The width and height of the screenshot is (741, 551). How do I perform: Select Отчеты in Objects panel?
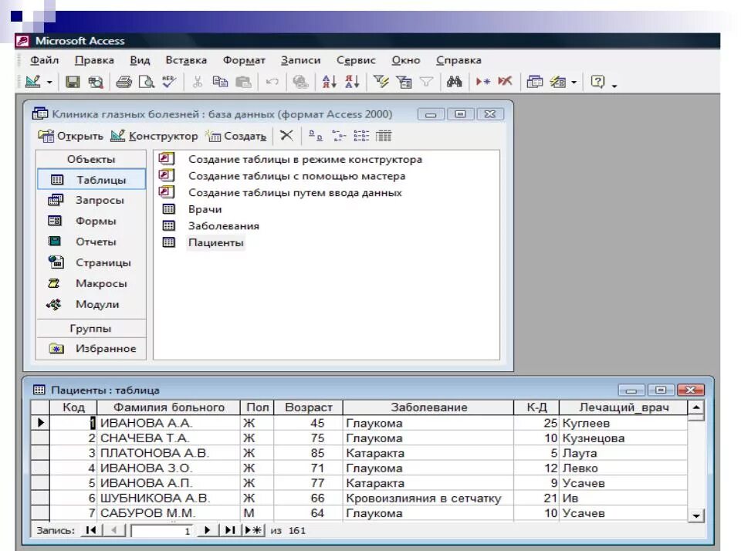click(x=91, y=242)
